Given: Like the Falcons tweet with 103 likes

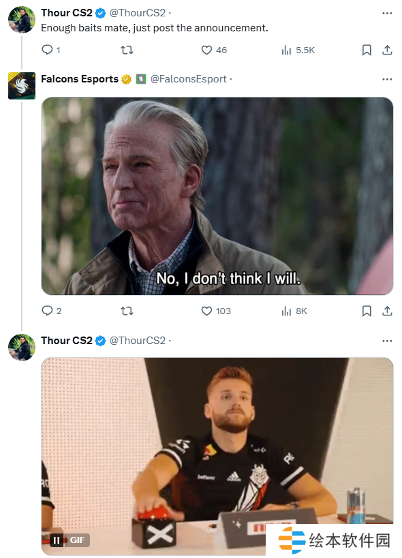Looking at the screenshot, I should click(x=216, y=311).
